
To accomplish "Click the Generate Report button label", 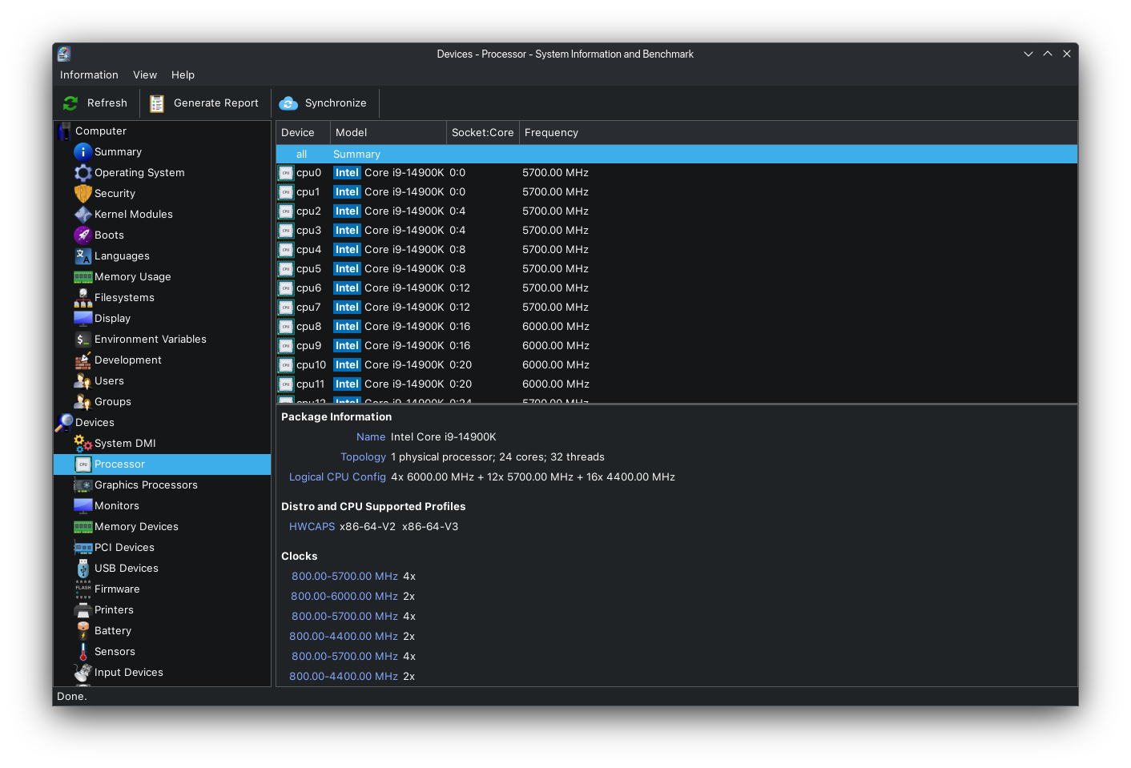I will 216,103.
